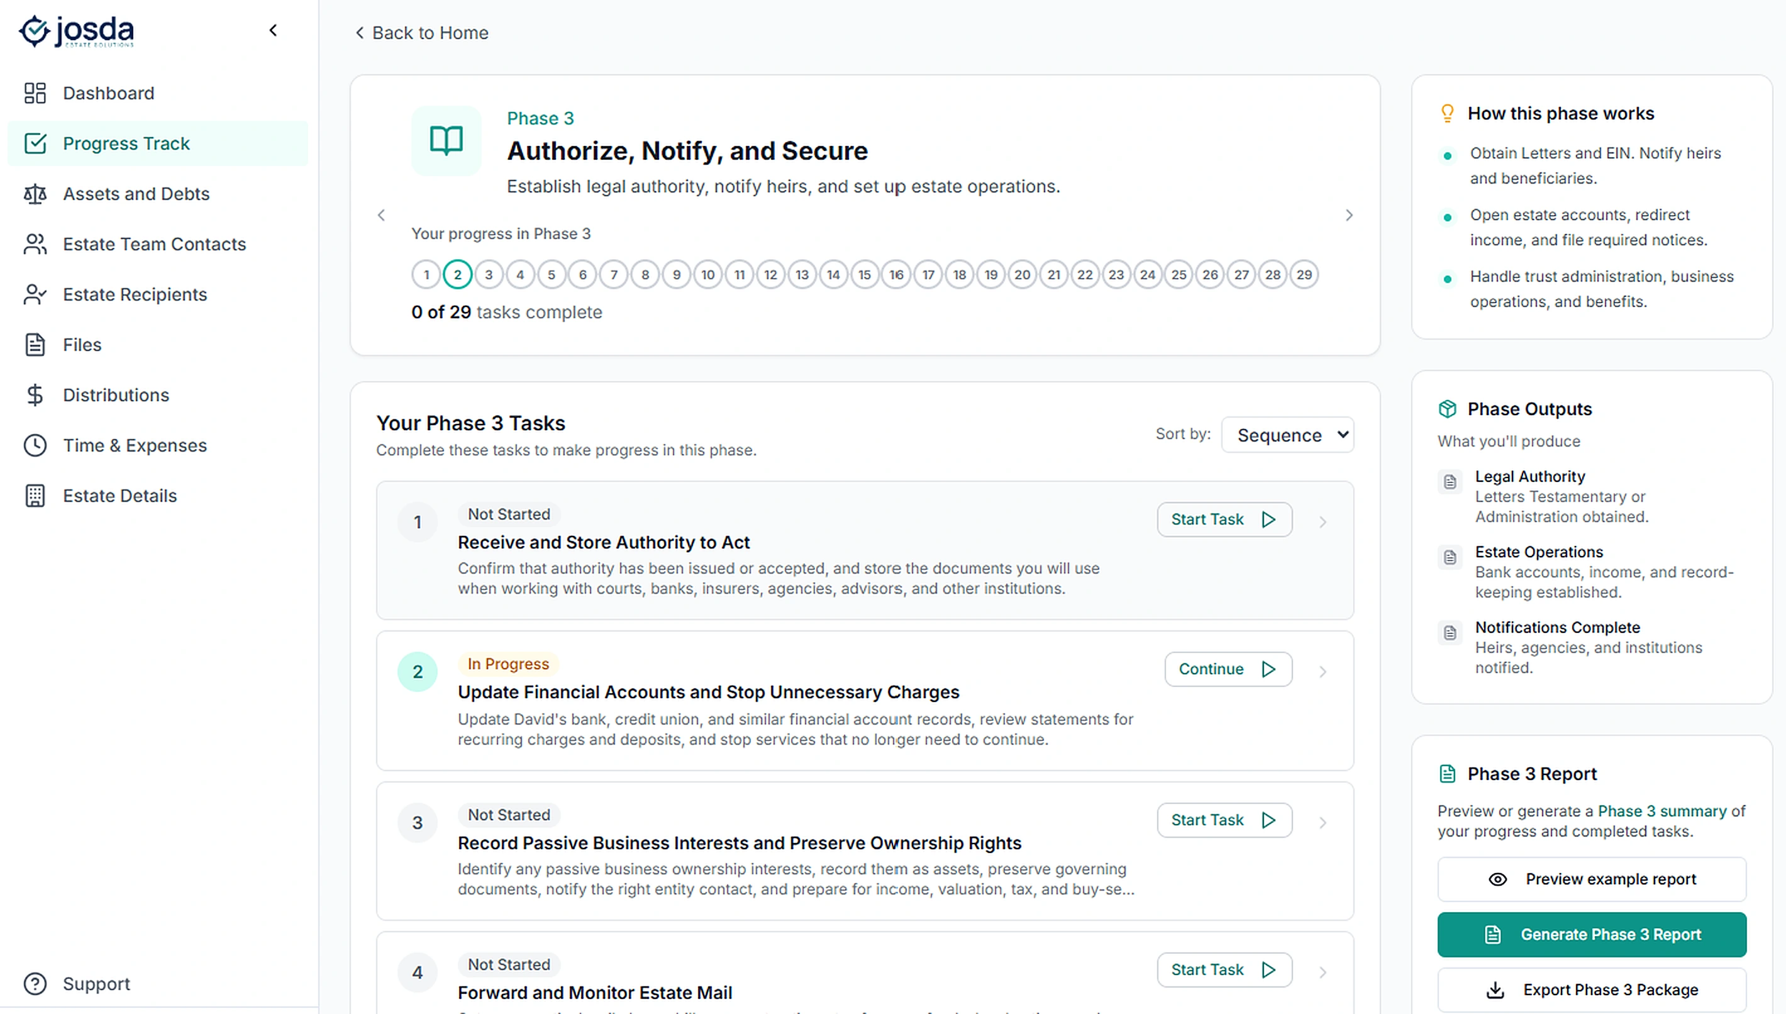Open the Phase 3 summary link
This screenshot has height=1014, width=1786.
(x=1661, y=811)
